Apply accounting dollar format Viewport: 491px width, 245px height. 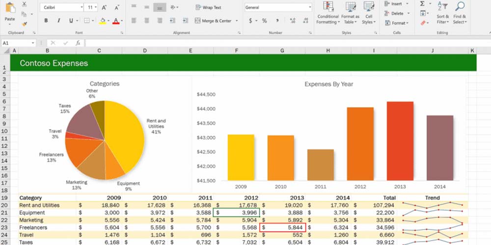tap(250, 21)
